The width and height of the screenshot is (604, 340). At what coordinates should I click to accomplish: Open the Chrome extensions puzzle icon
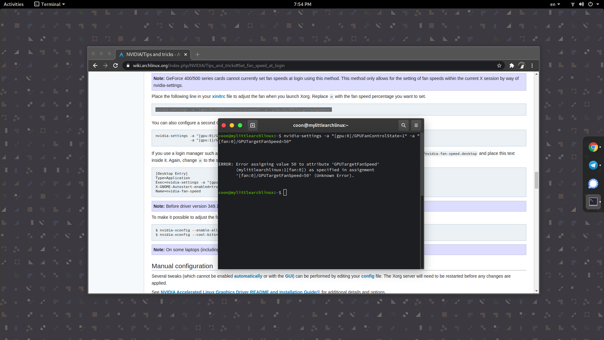point(512,65)
